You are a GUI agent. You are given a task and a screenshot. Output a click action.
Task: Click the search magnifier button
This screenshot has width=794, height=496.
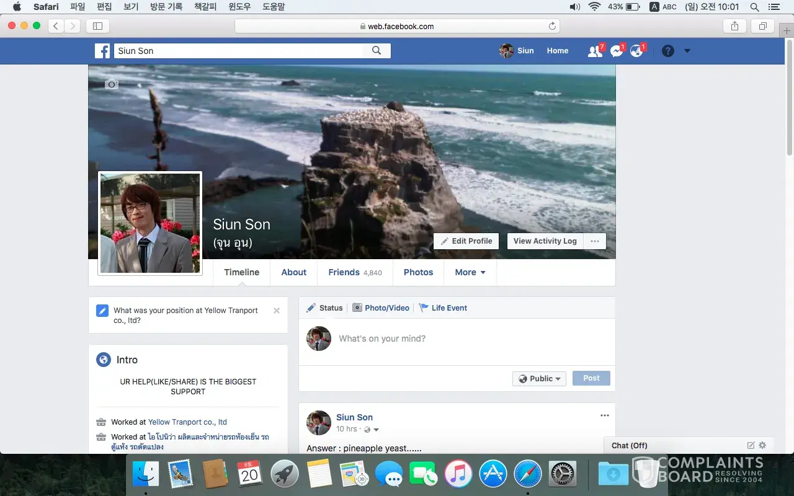(x=377, y=51)
